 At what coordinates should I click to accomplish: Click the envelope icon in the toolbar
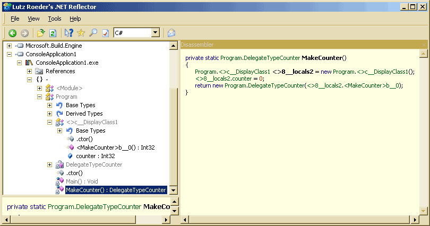point(171,33)
